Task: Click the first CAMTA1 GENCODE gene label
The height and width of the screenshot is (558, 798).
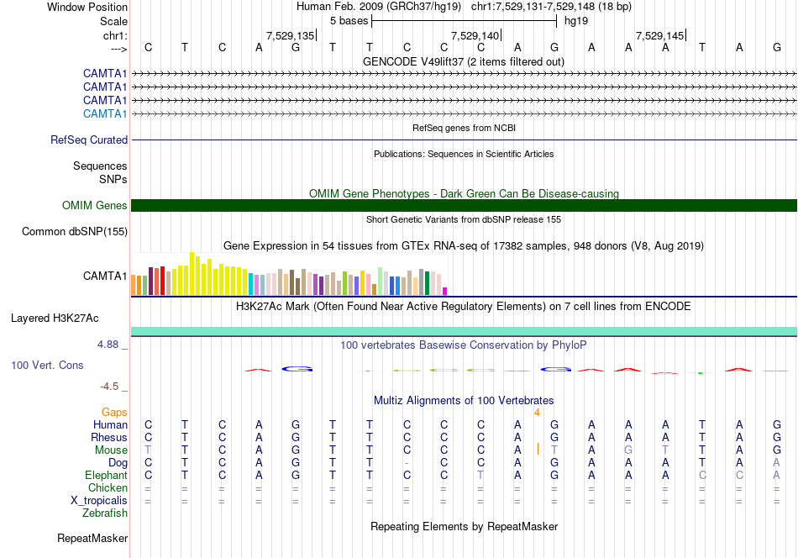Action: pos(105,74)
